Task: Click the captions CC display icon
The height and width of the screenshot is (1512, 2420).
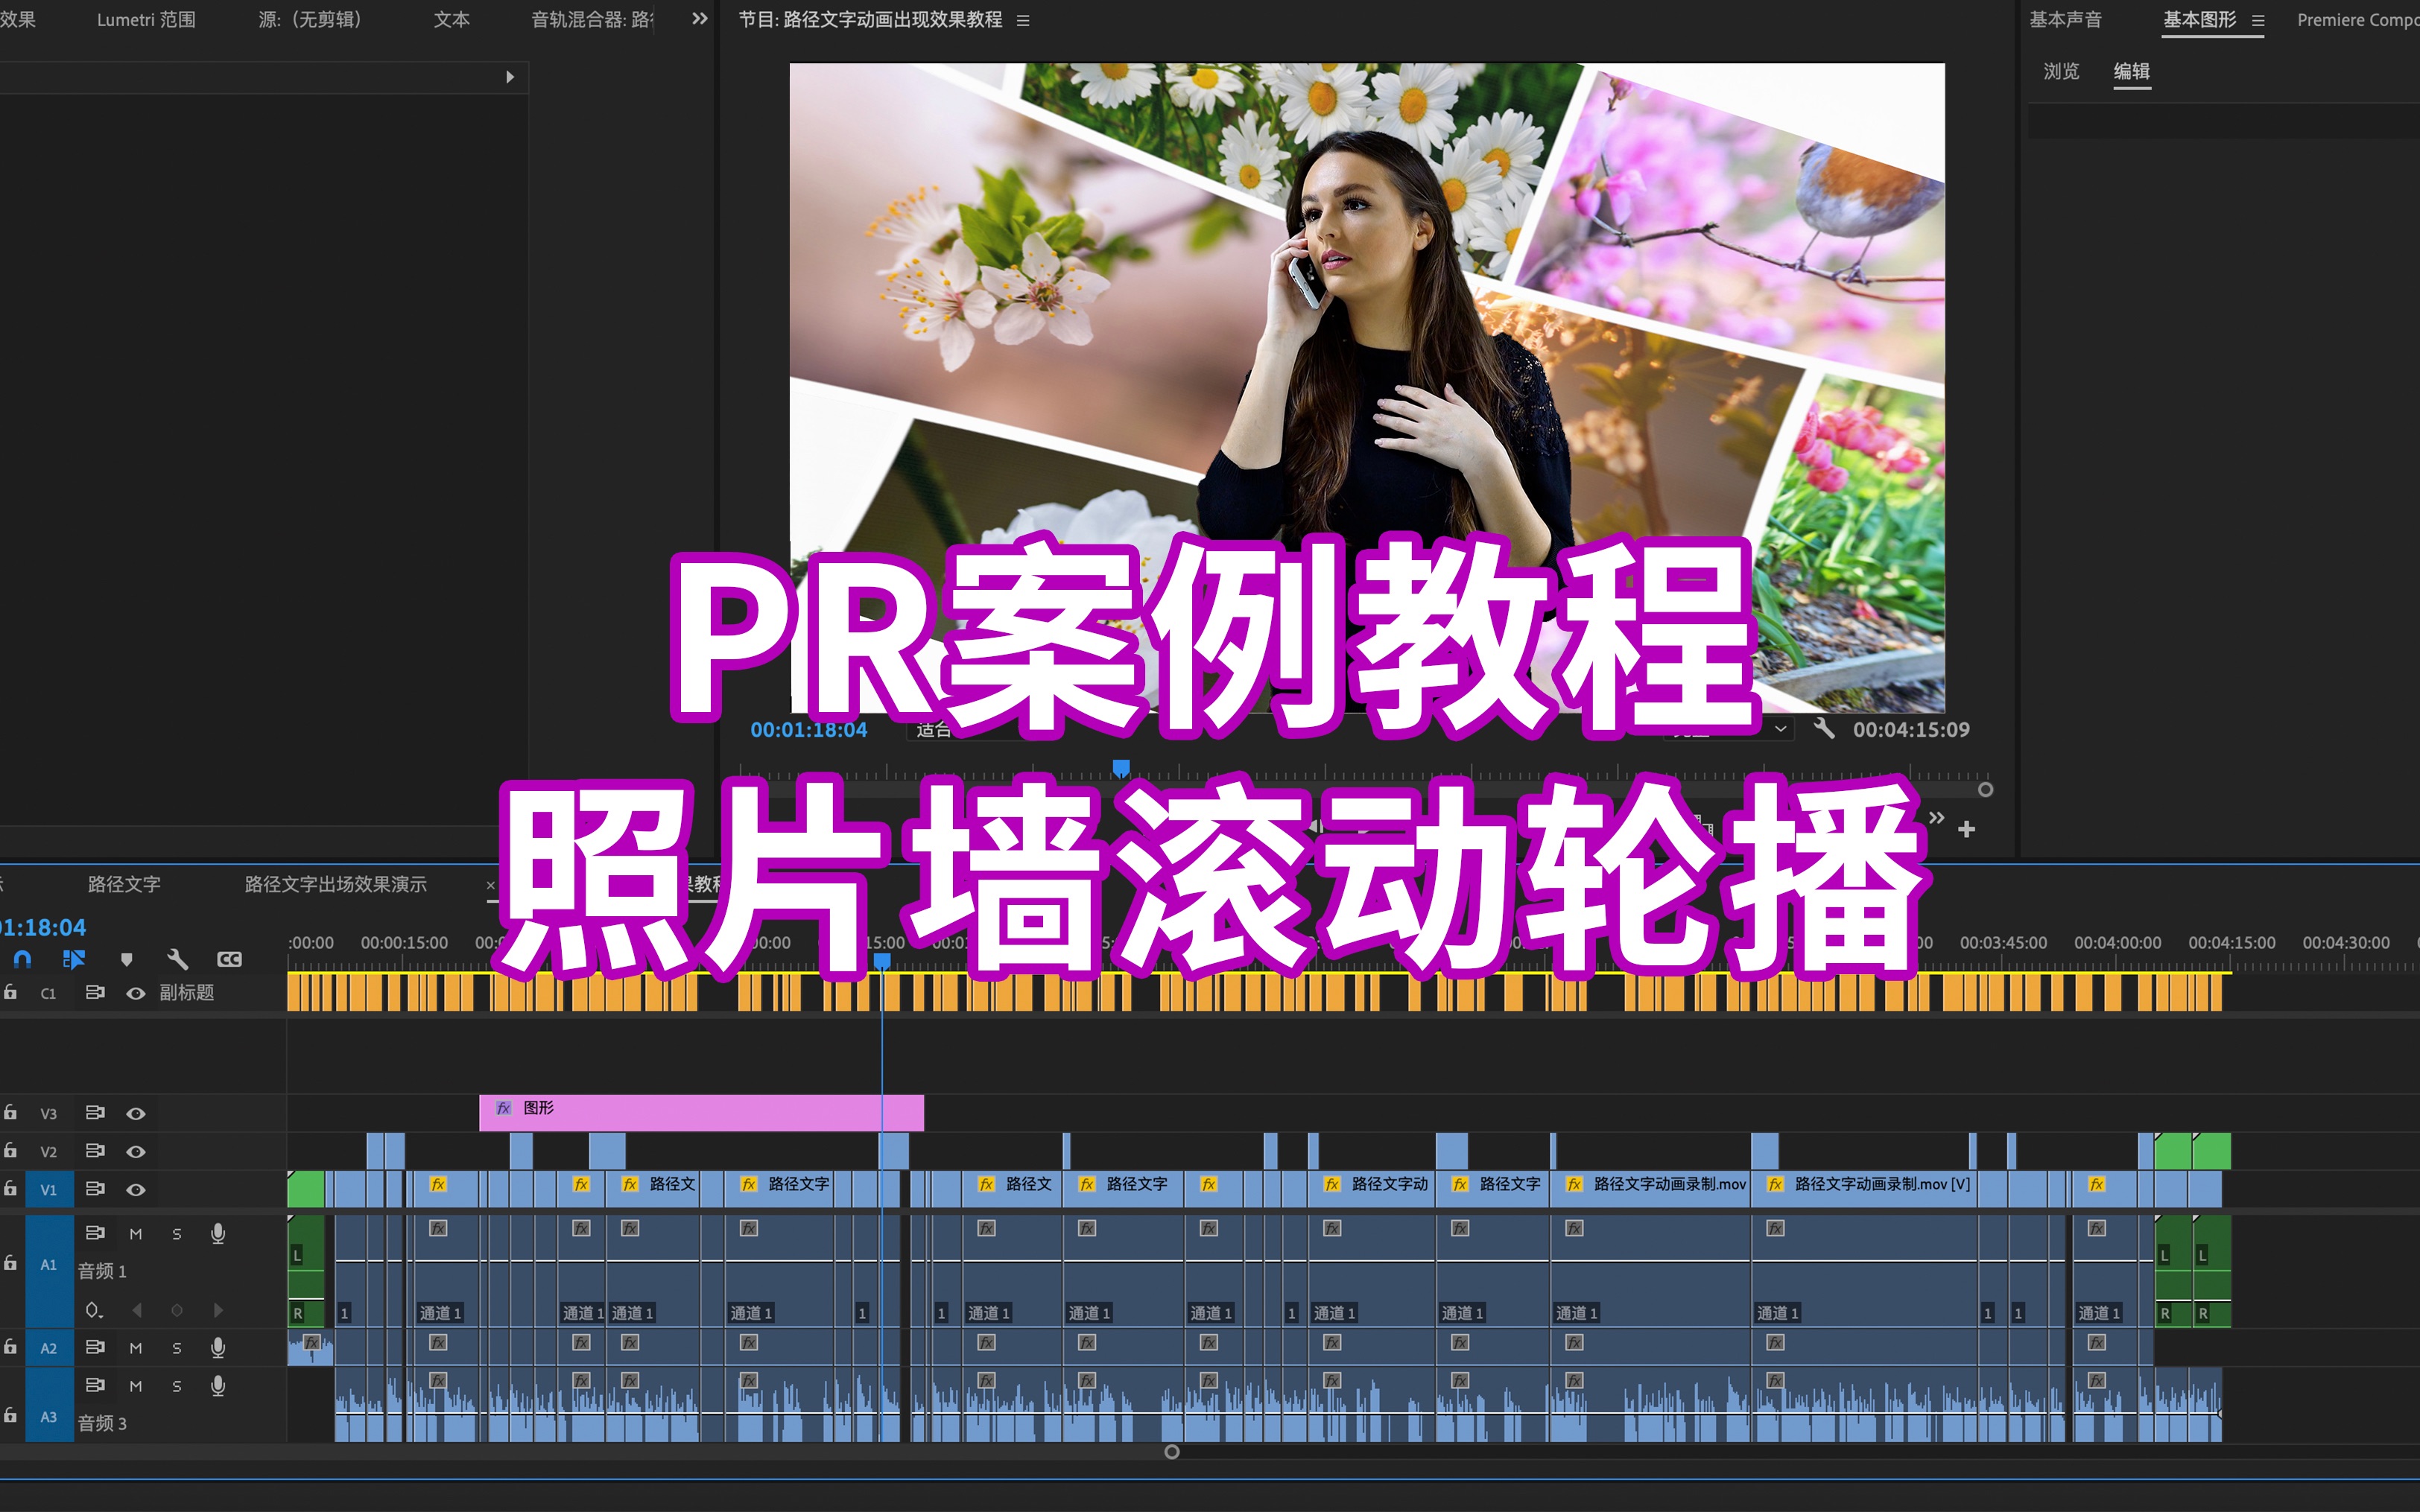Action: 229,959
